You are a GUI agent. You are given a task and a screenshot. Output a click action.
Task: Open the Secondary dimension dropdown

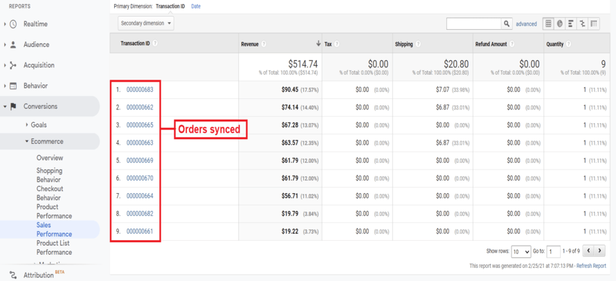(x=146, y=24)
